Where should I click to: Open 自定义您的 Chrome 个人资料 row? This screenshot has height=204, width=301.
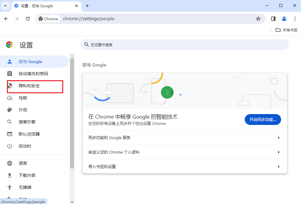(185, 152)
